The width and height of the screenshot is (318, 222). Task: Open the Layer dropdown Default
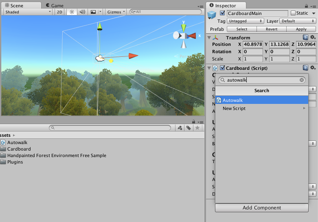pos(298,21)
